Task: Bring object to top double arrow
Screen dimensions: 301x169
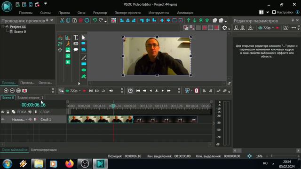Action: [201, 20]
